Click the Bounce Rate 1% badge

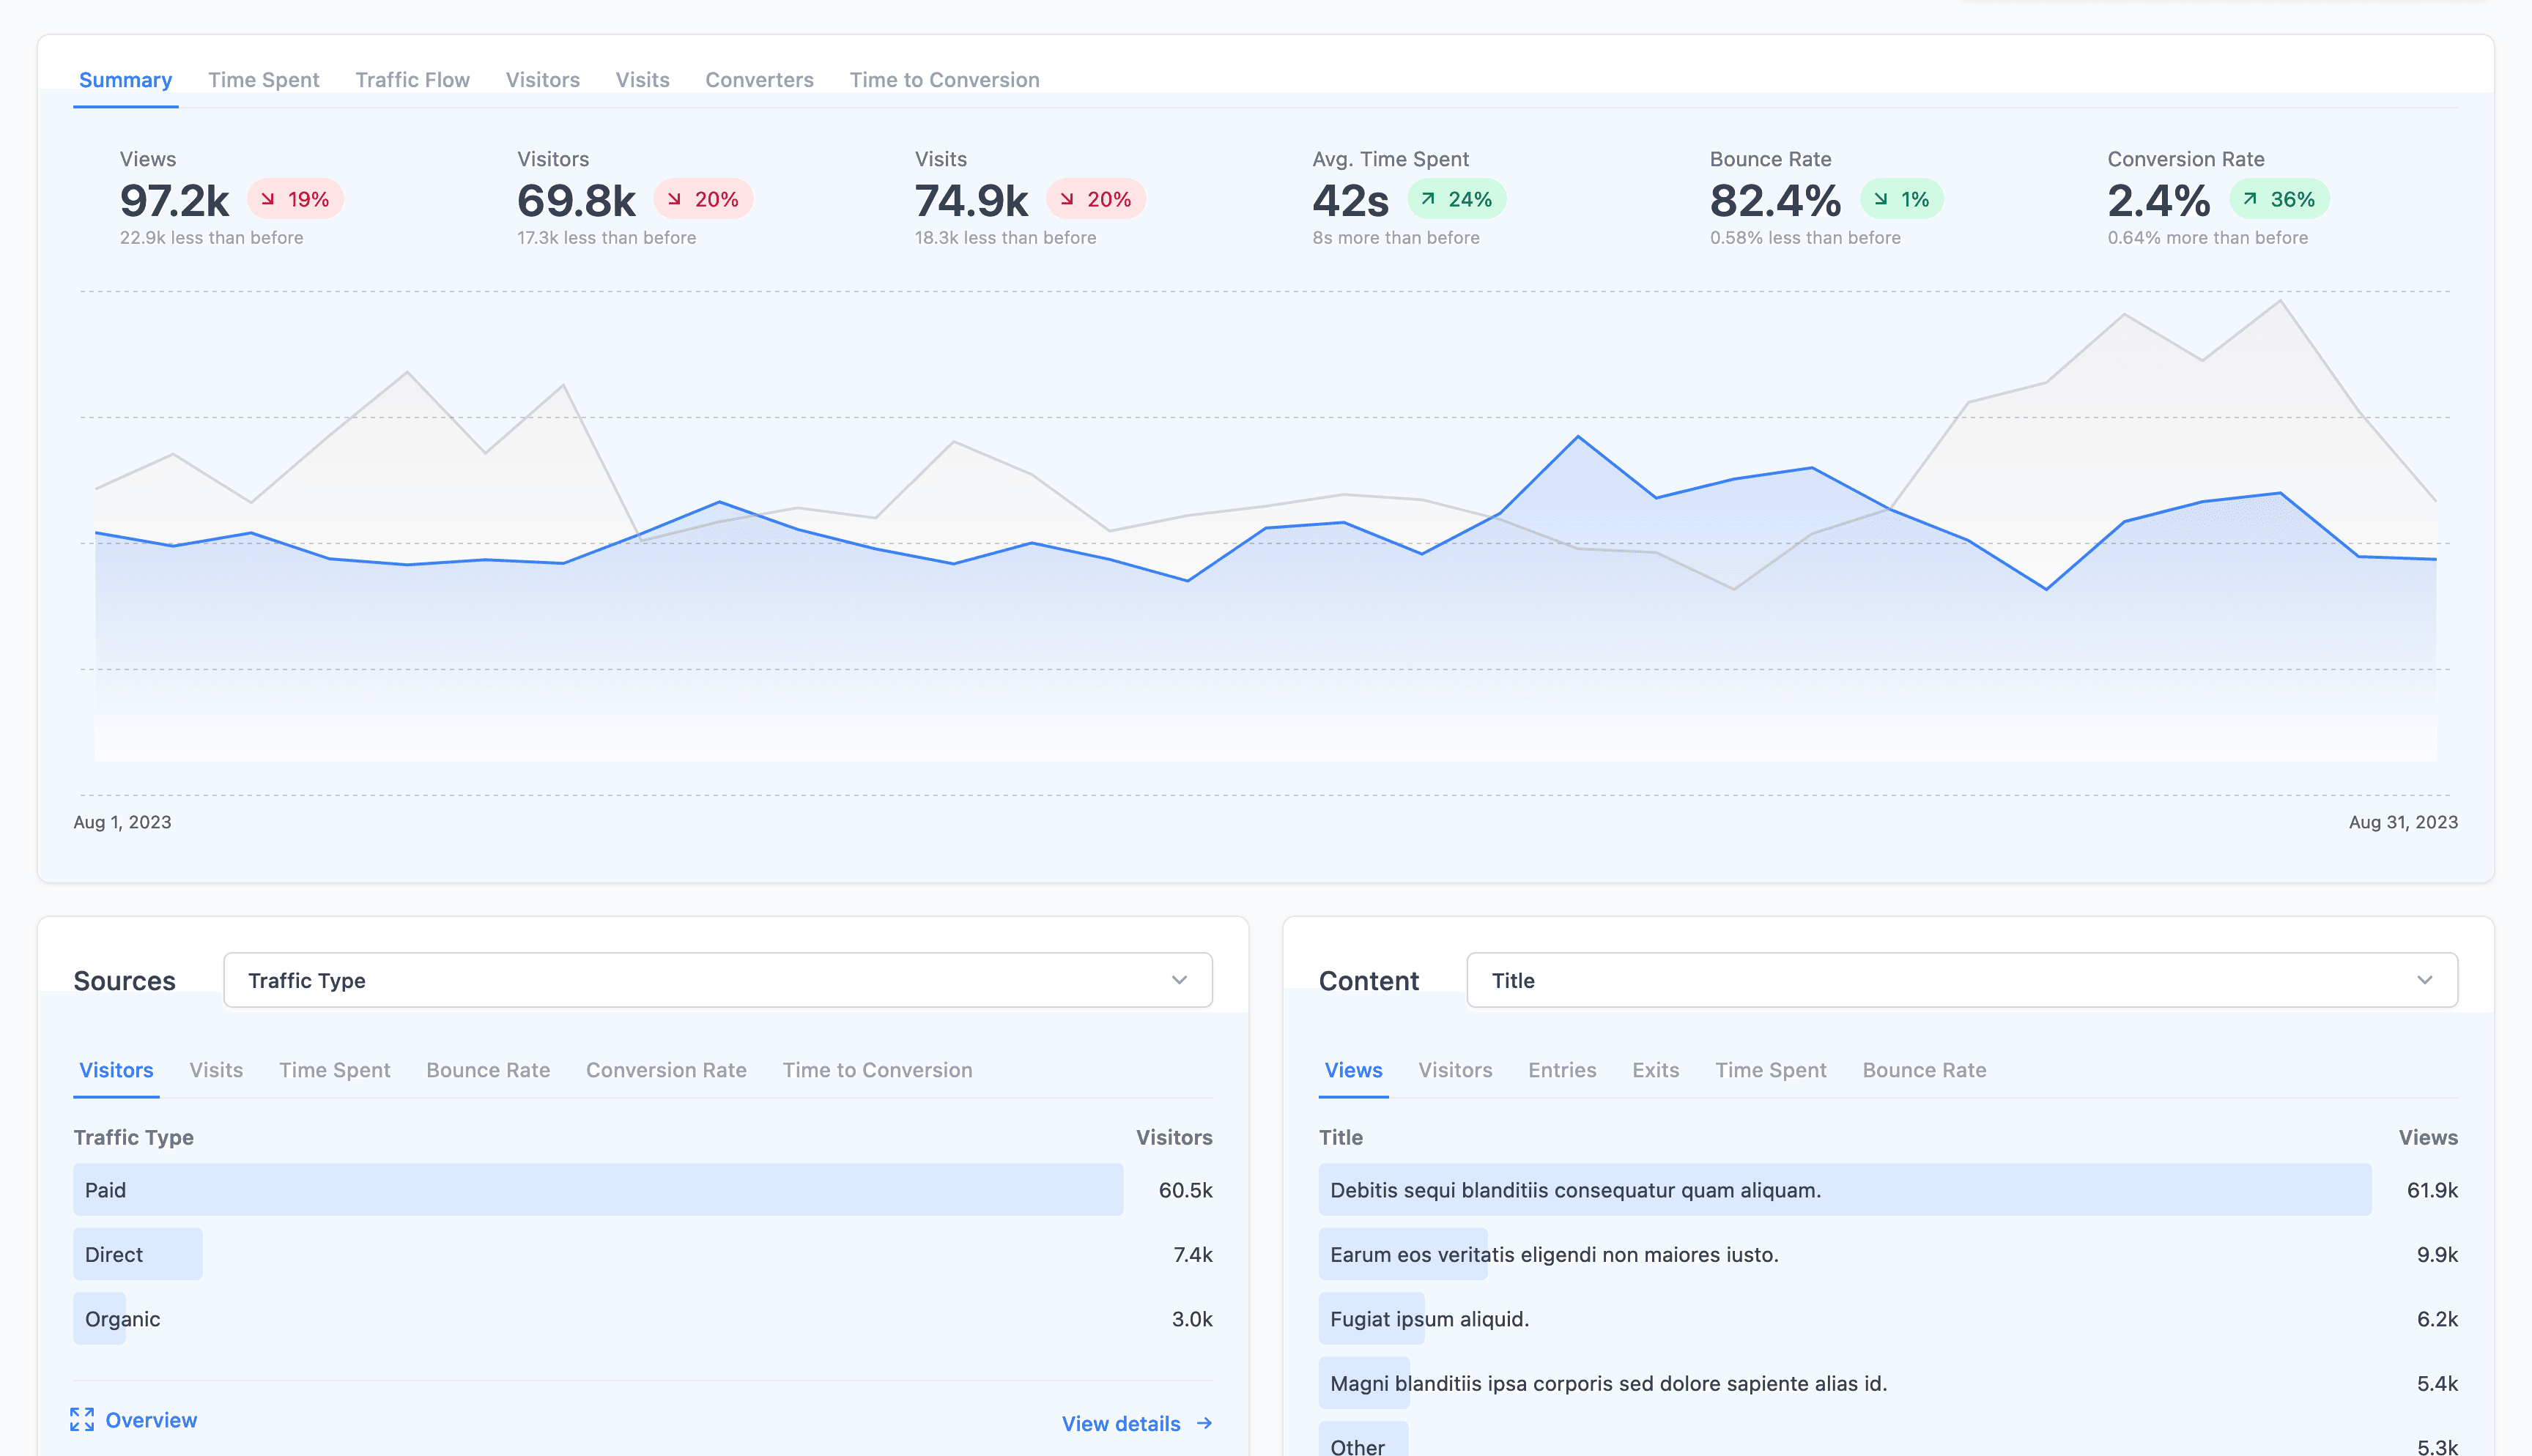[1901, 199]
